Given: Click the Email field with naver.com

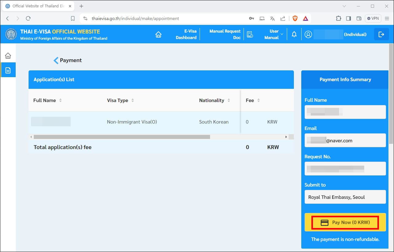Looking at the screenshot, I should point(345,140).
